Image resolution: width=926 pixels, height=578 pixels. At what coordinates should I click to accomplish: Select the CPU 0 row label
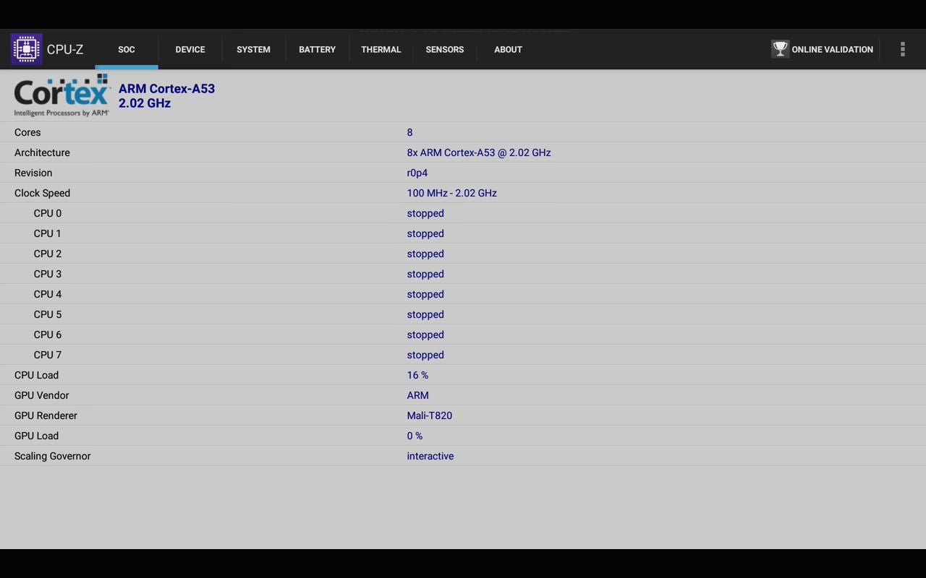pos(48,213)
